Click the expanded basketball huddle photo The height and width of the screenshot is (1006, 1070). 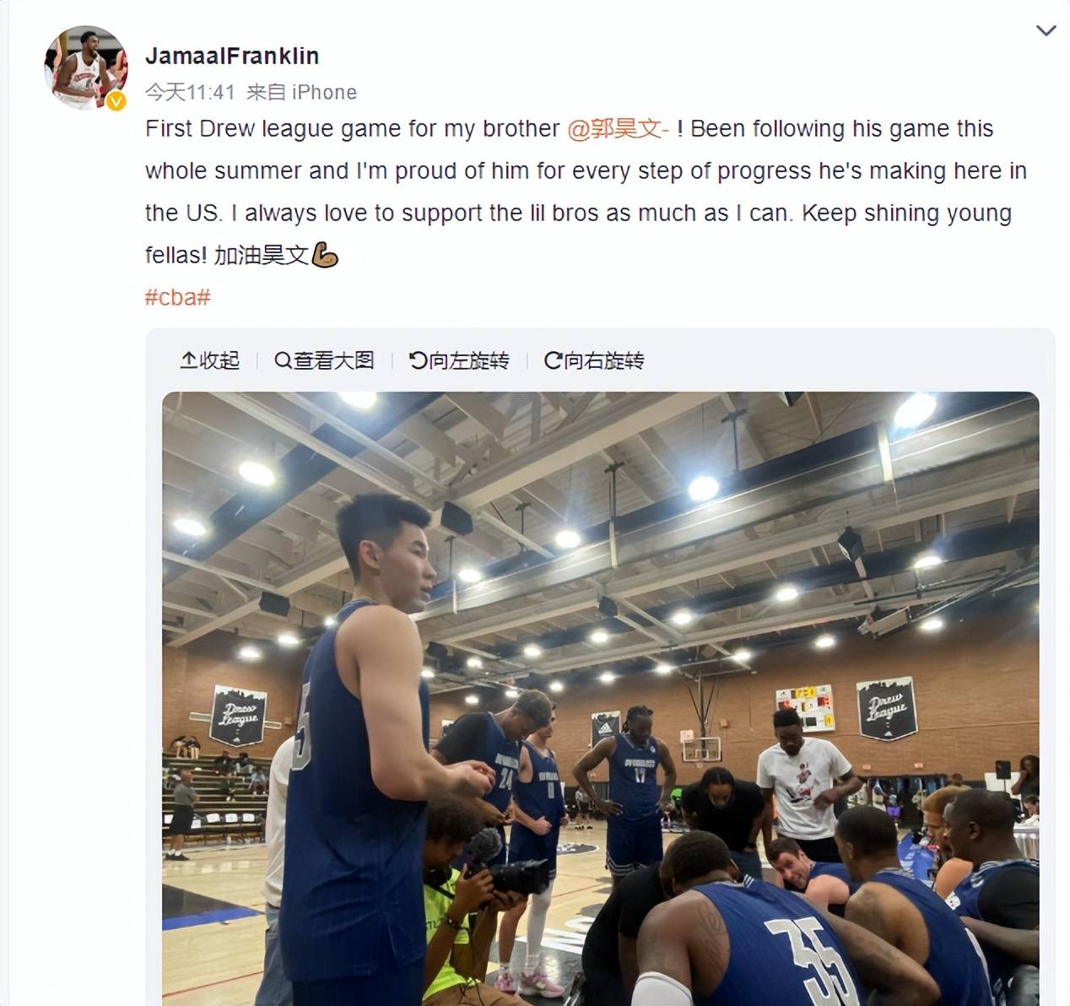600,699
